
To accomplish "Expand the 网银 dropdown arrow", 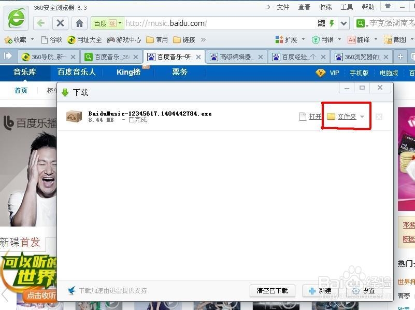I will 339,39.
